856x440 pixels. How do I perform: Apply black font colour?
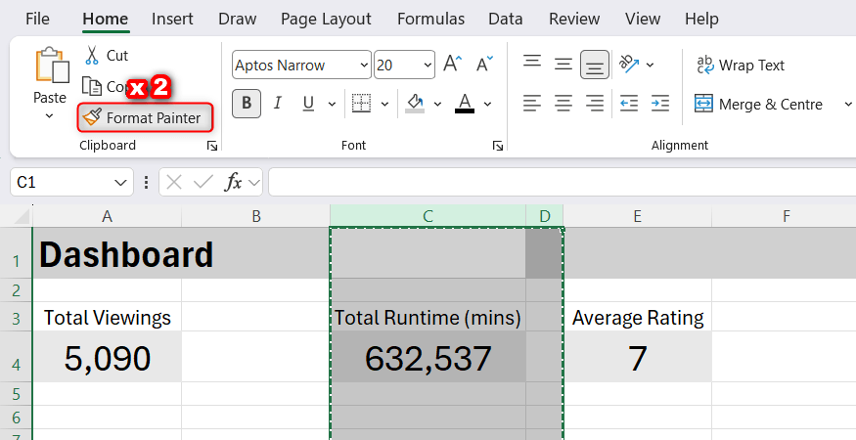click(465, 104)
